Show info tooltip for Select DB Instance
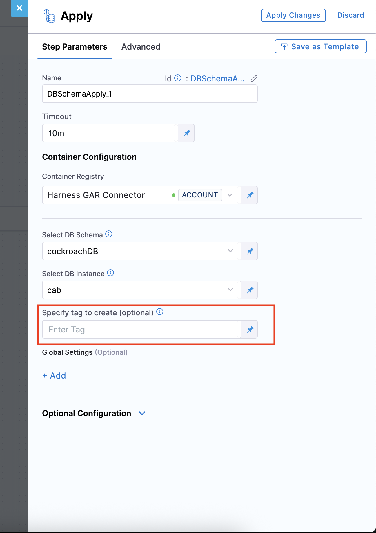 pos(110,273)
